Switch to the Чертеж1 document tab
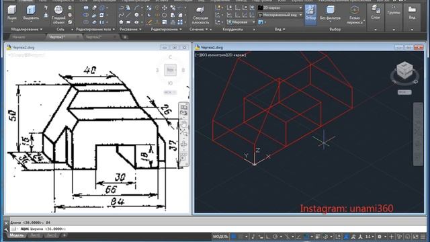This screenshot has height=242, width=430. (57, 37)
